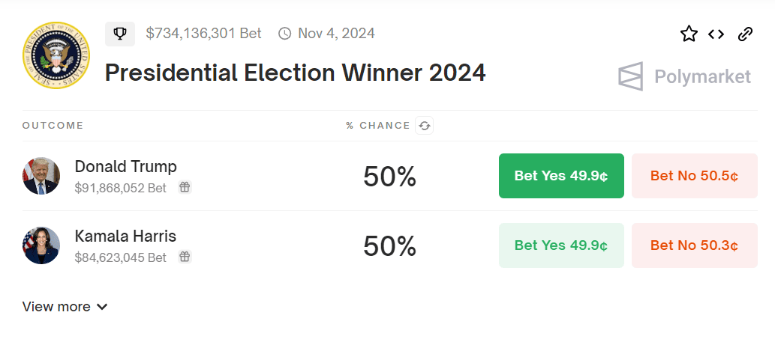Click Bet No 50.5¢ for Trump
The height and width of the screenshot is (342, 775).
694,176
